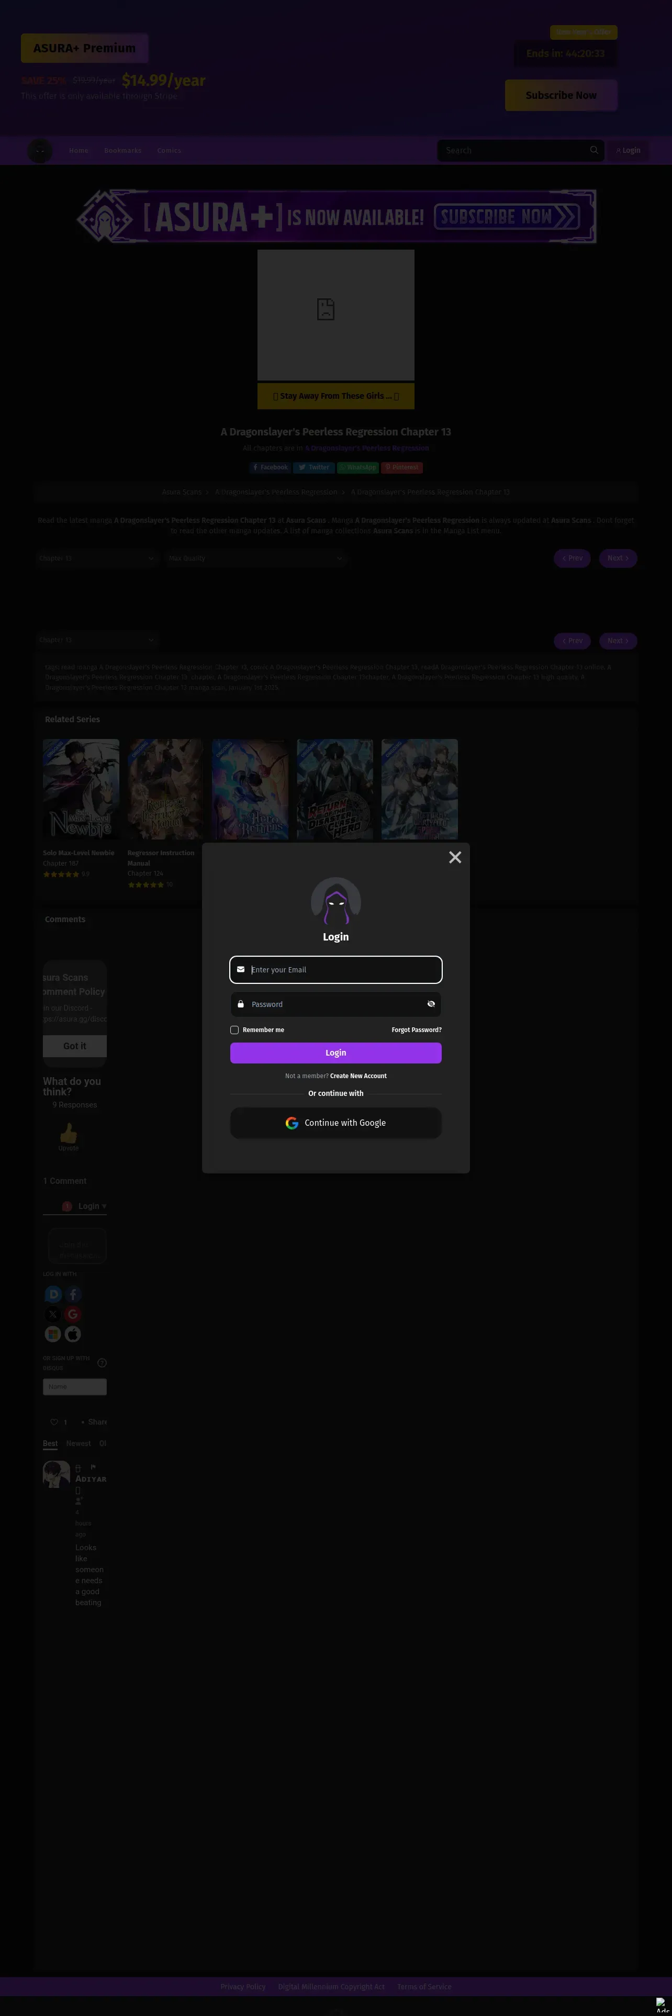Log in with Apple icon

coord(73,1334)
